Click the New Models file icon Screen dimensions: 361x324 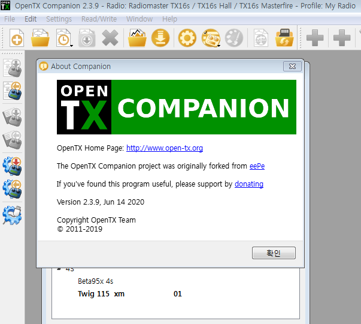point(17,38)
